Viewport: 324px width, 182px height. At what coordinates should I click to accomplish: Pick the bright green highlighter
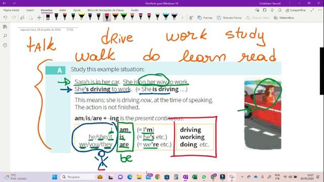pyautogui.click(x=124, y=17)
